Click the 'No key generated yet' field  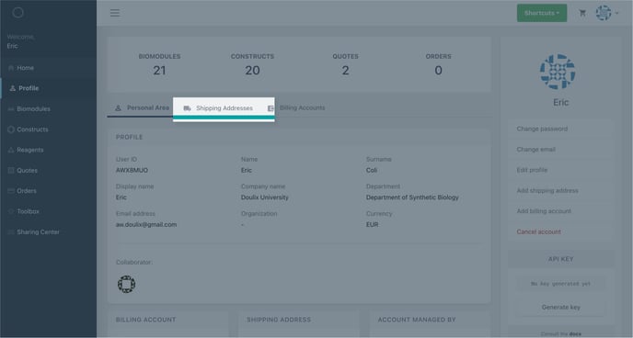(560, 284)
